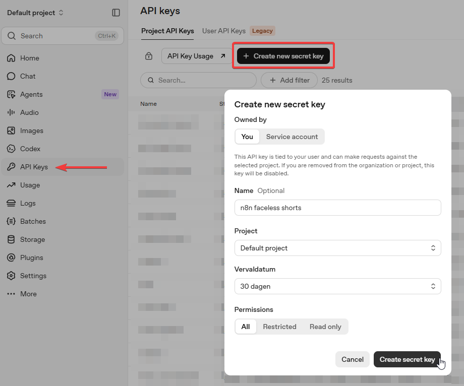
Task: Select You as key owner
Action: click(247, 137)
